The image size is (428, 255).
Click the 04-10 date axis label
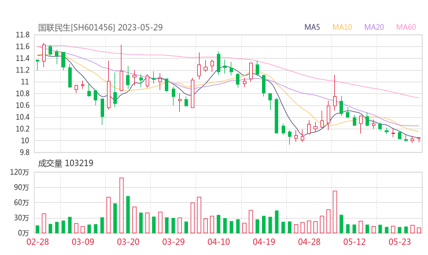[x=219, y=242]
